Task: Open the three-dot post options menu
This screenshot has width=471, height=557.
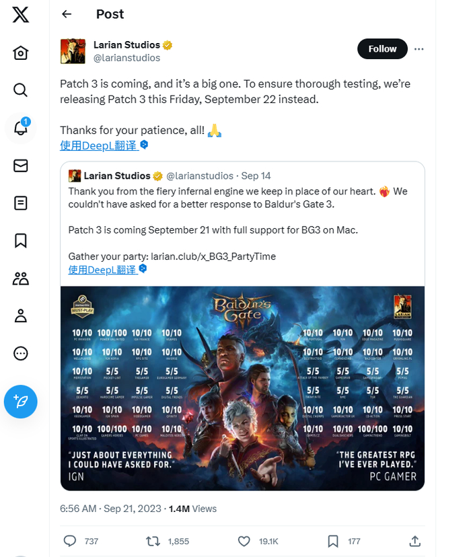Action: click(x=419, y=49)
